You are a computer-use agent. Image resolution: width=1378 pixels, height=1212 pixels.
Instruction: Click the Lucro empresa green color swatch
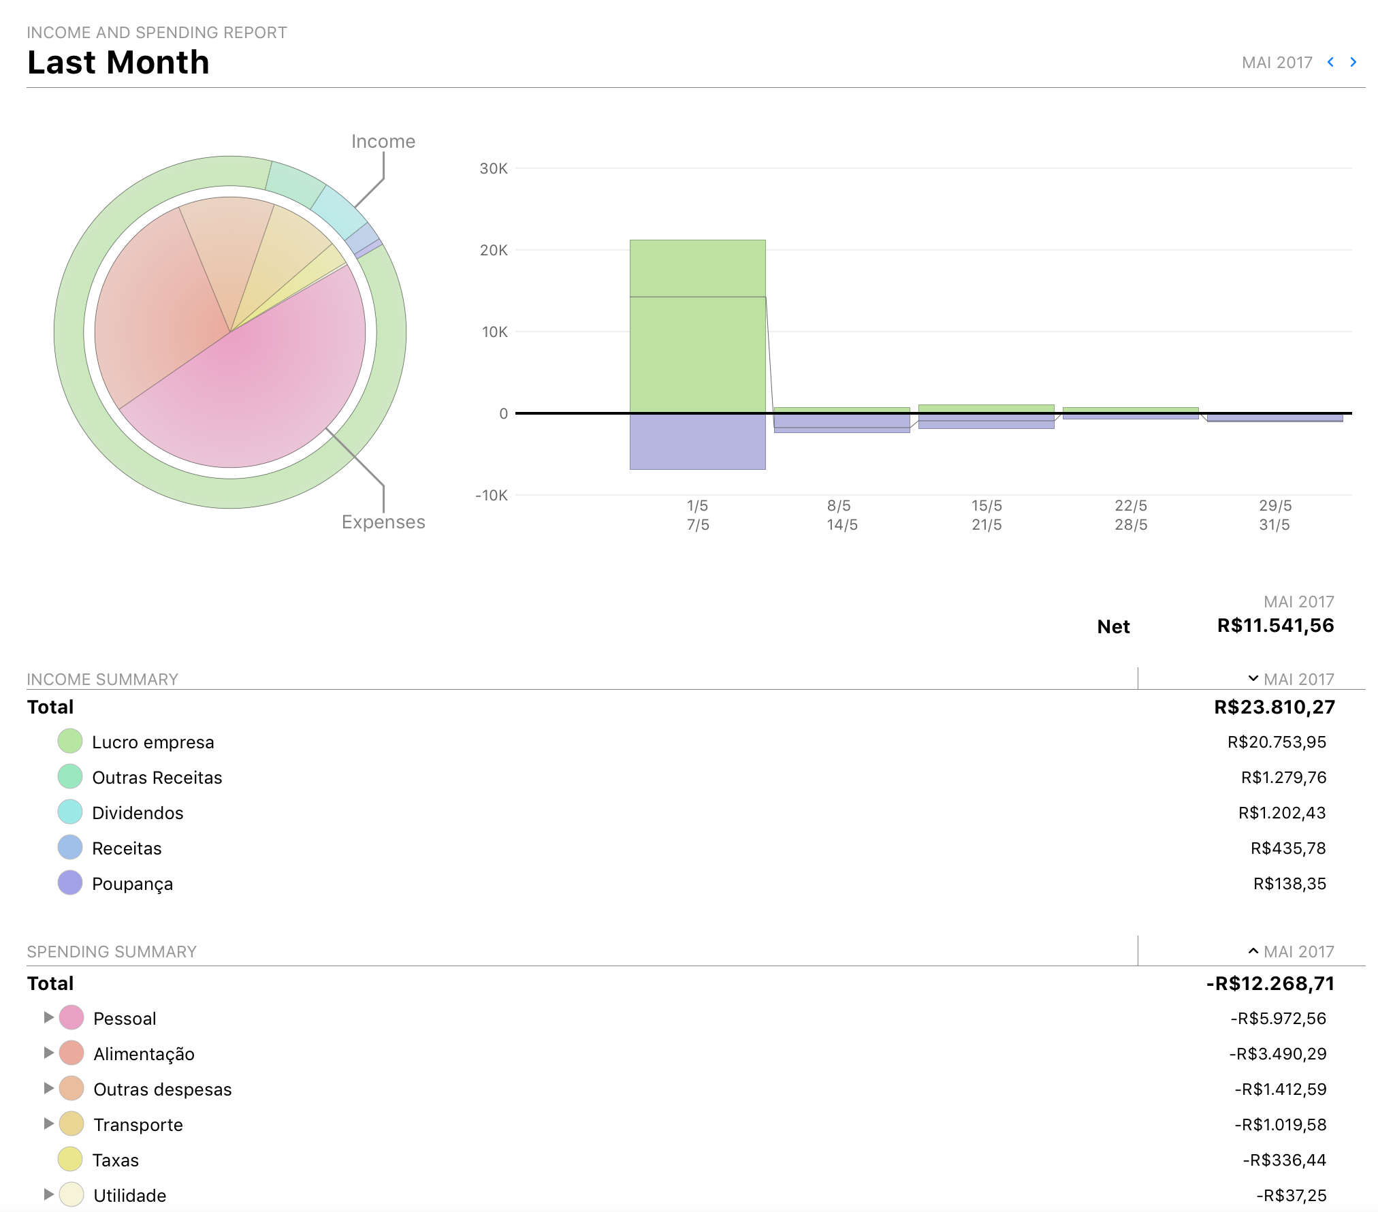tap(70, 741)
